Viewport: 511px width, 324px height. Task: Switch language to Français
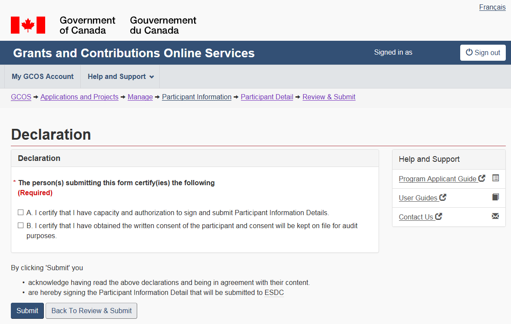492,7
